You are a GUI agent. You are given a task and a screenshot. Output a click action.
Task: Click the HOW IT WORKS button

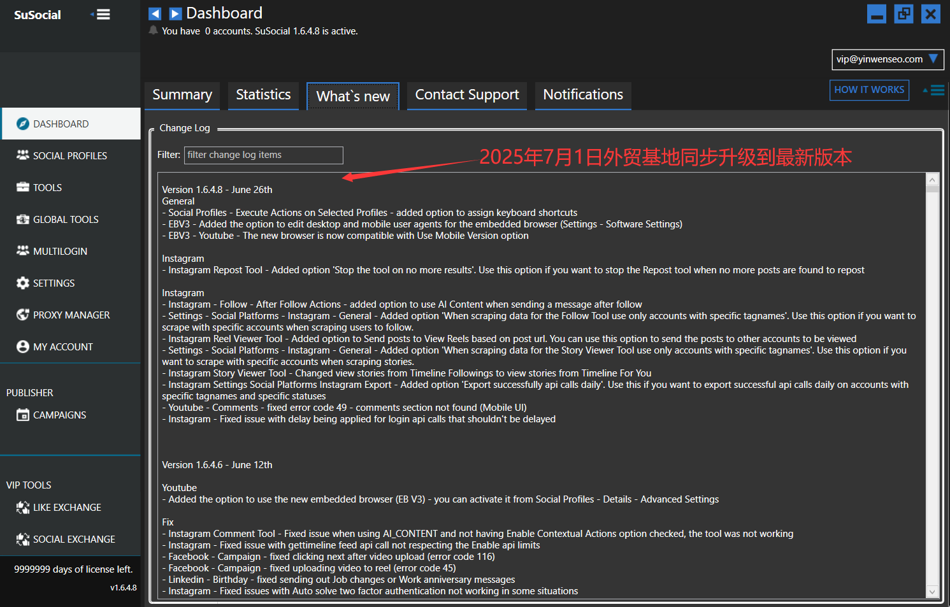coord(869,90)
